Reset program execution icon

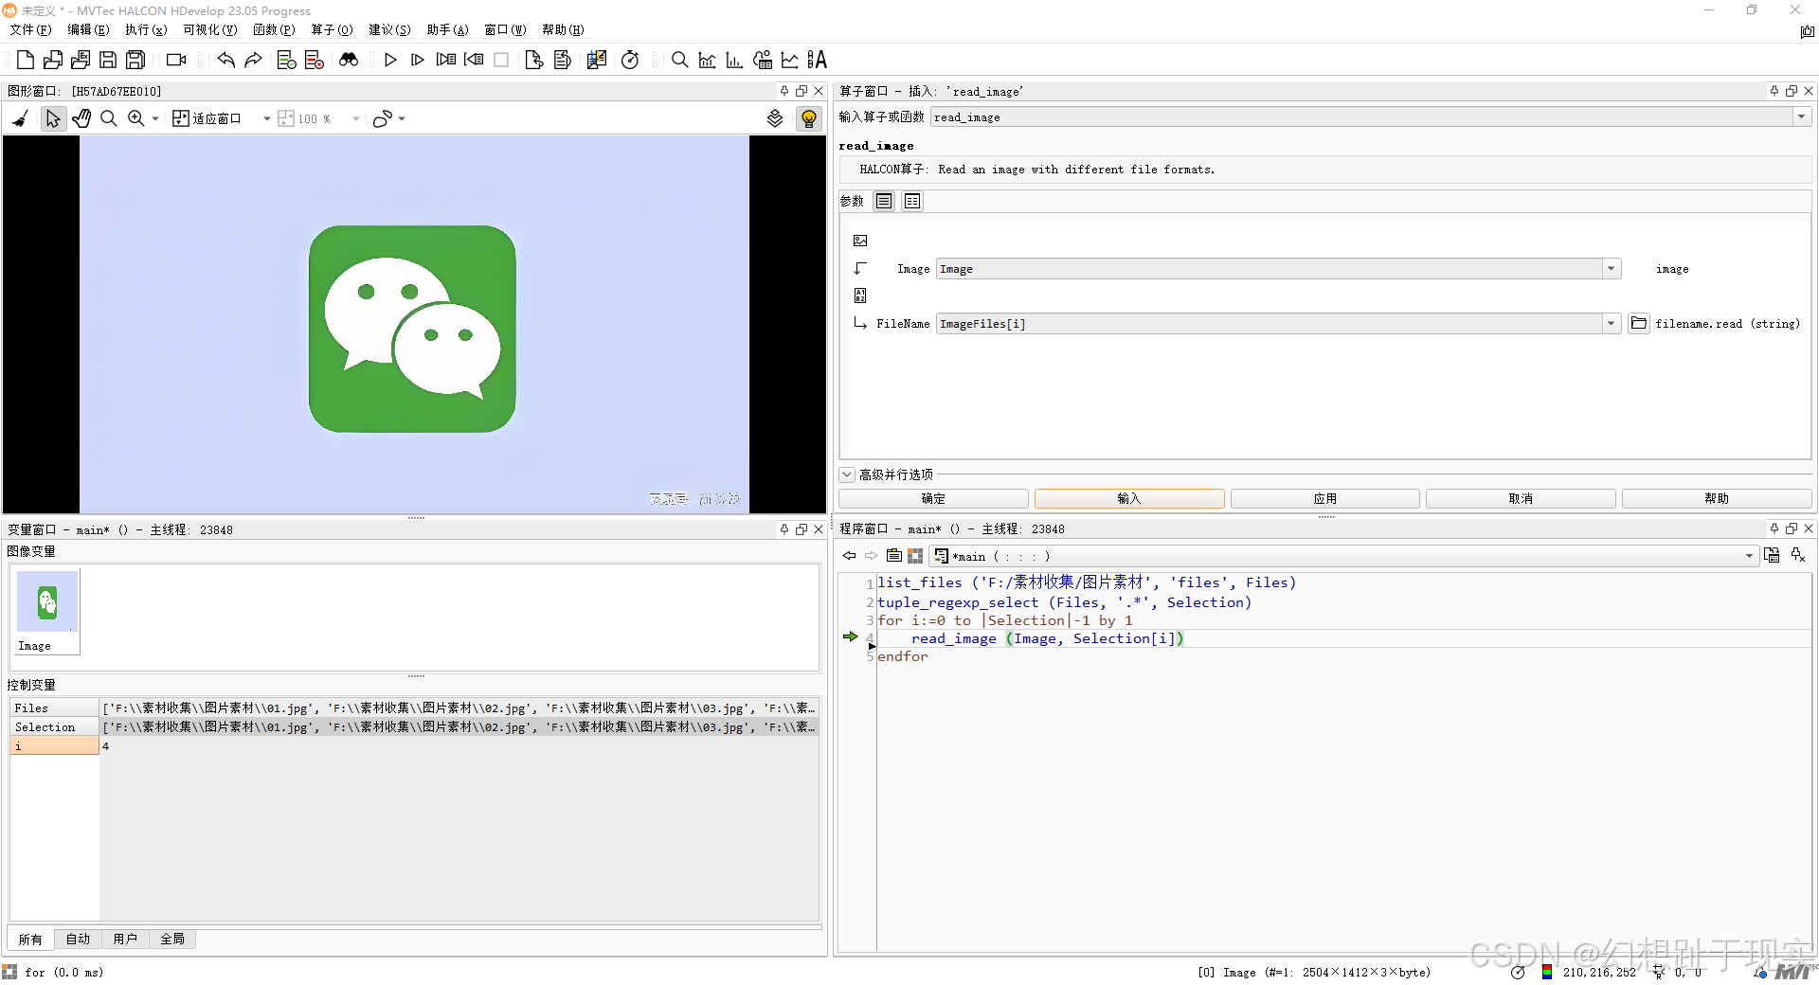tap(534, 60)
